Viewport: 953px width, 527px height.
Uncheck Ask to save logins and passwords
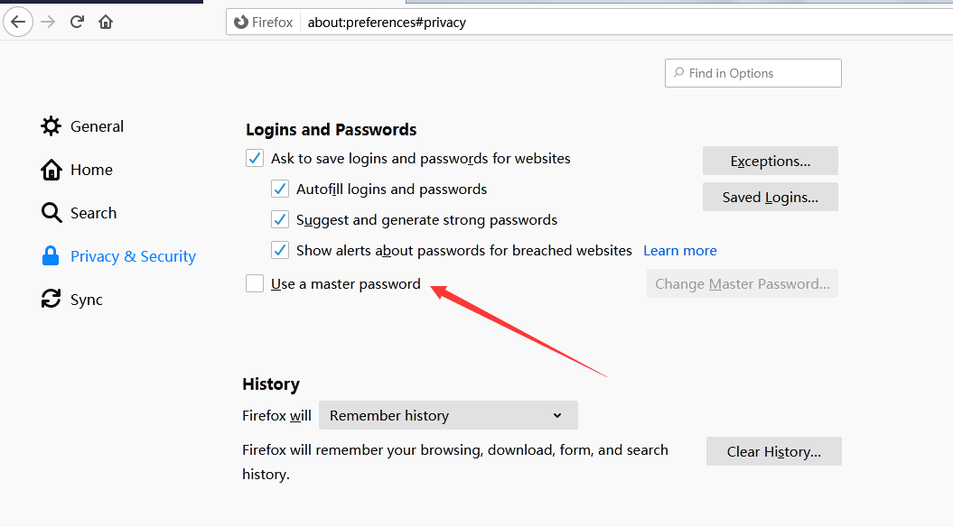(255, 159)
